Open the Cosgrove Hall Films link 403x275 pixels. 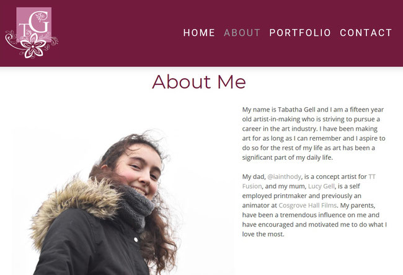[308, 206]
